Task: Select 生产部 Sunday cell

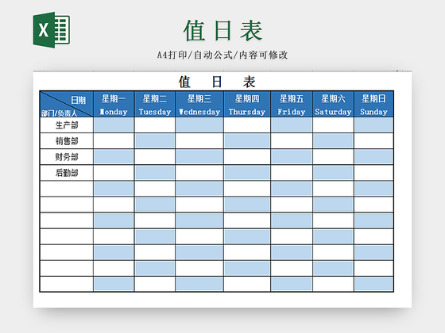Action: pyautogui.click(x=373, y=125)
